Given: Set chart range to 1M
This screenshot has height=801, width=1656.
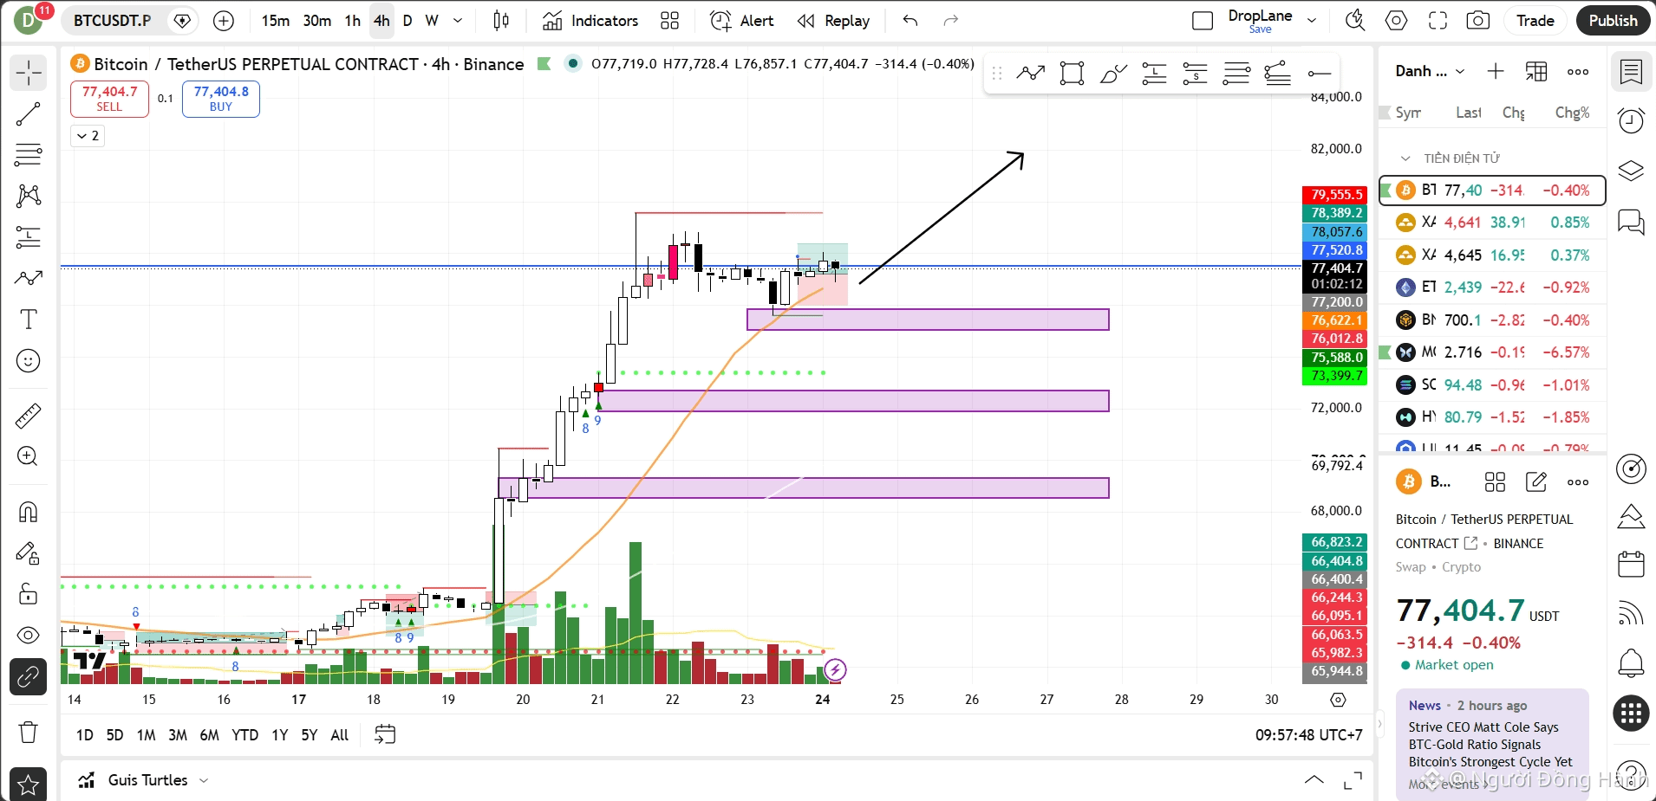Looking at the screenshot, I should pyautogui.click(x=147, y=735).
